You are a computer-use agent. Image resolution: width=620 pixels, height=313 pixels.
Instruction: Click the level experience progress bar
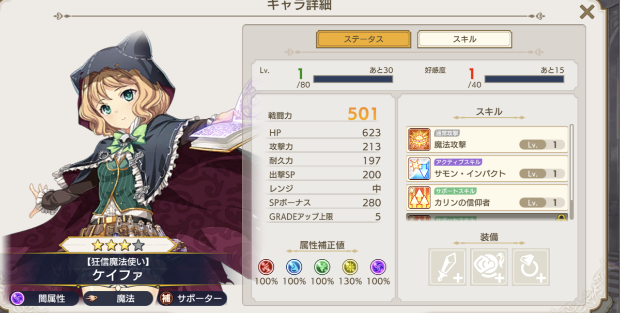pos(353,79)
